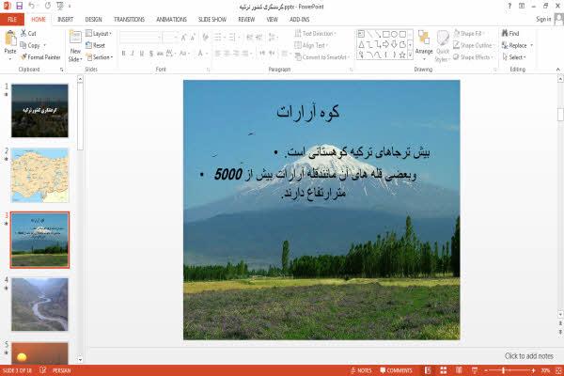Click Increase Font Size icon
Viewport: 564px width, 376px height.
coord(184,37)
